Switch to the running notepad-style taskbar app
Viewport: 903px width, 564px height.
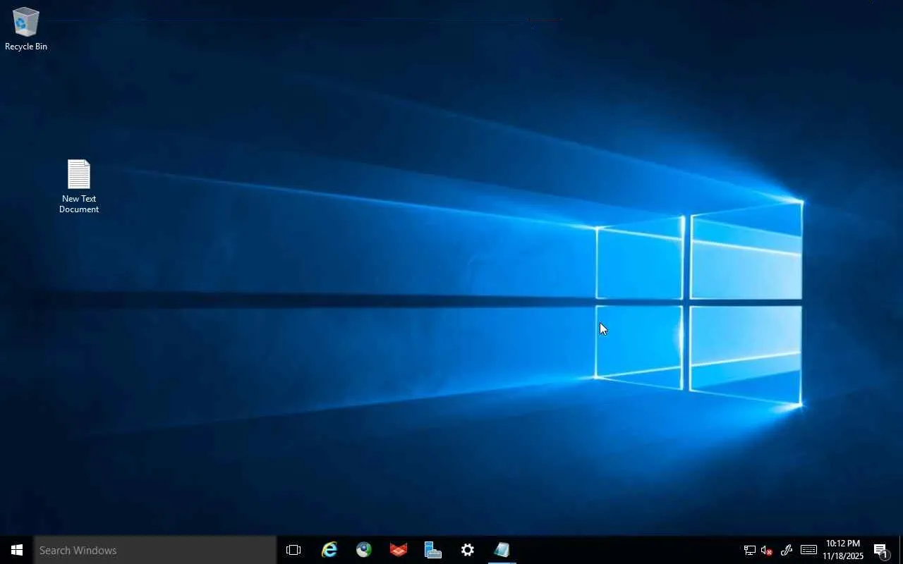tap(502, 550)
